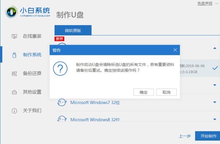The image size is (220, 144).
Task: Expand the Microsoft Windows8 32位 dropdown arrow
Action: 215,119
